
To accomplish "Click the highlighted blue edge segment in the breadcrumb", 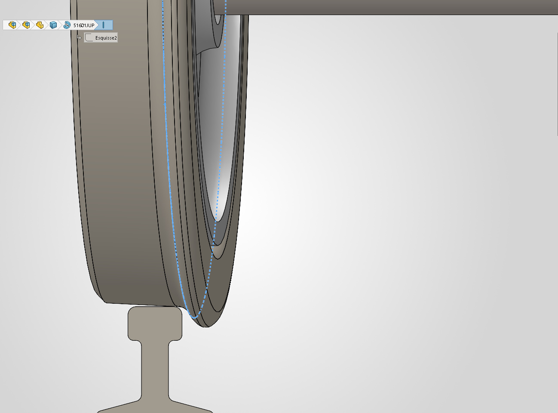I will [x=104, y=25].
